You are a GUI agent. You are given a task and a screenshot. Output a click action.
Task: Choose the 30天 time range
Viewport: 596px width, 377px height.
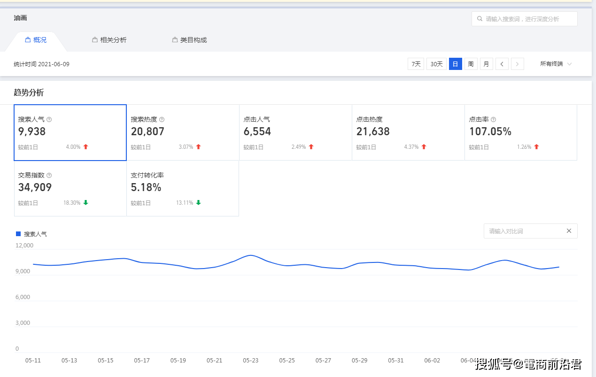[436, 64]
